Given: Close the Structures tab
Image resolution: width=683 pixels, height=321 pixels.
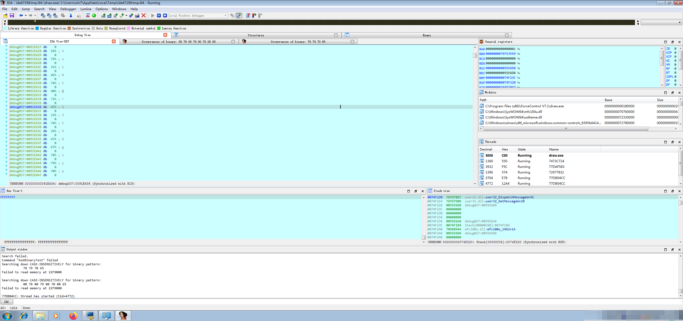Looking at the screenshot, I should pos(336,35).
